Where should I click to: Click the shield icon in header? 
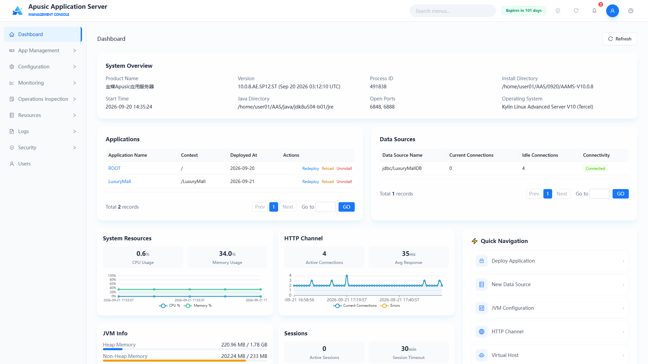coord(558,11)
